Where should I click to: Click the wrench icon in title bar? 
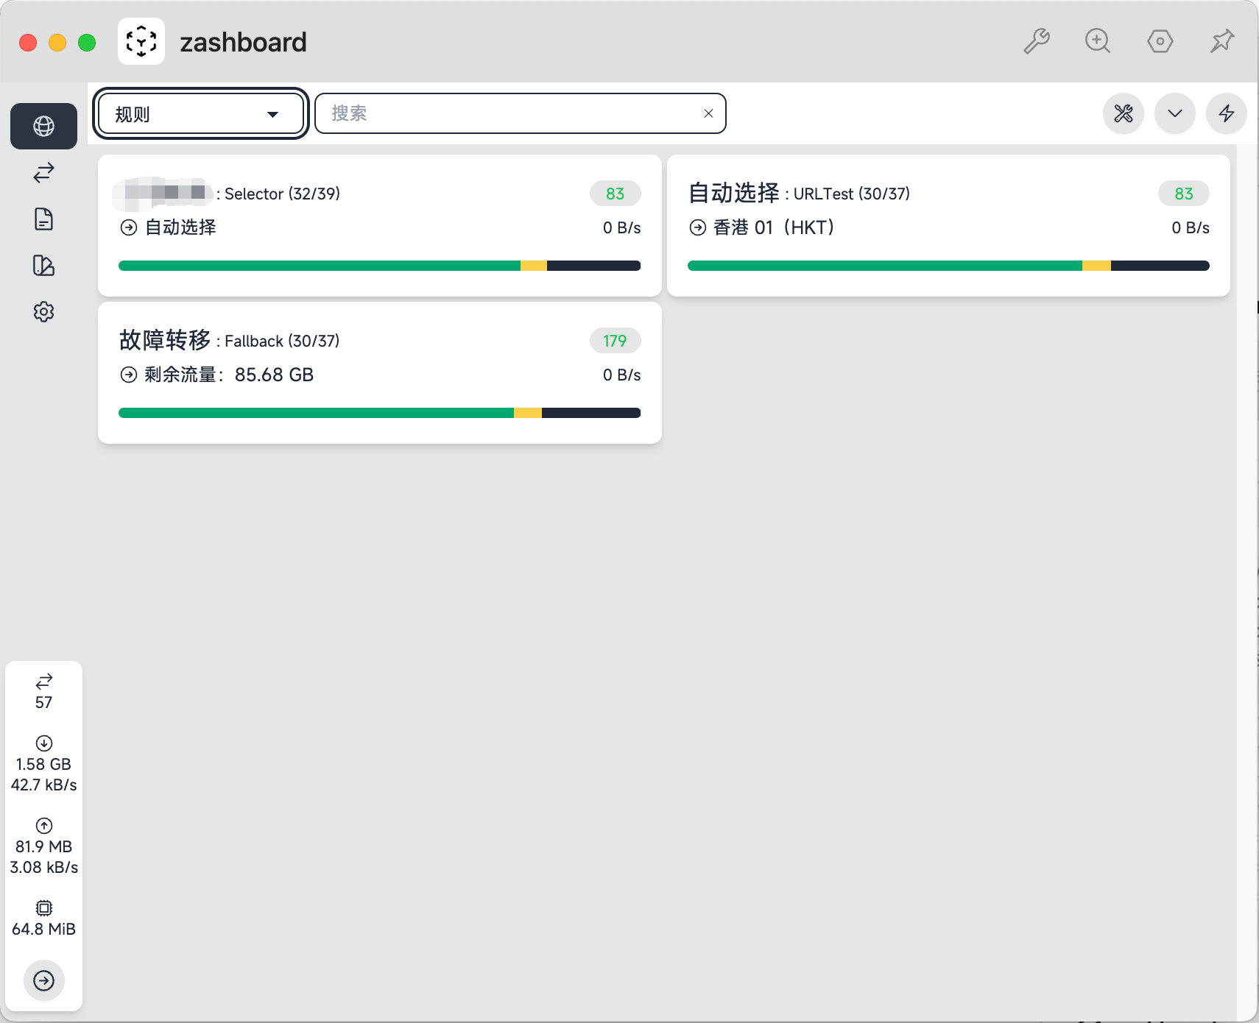tap(1036, 41)
